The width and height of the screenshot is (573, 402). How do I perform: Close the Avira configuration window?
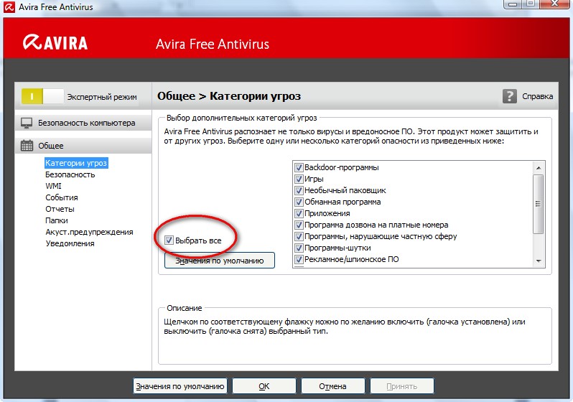555,4
